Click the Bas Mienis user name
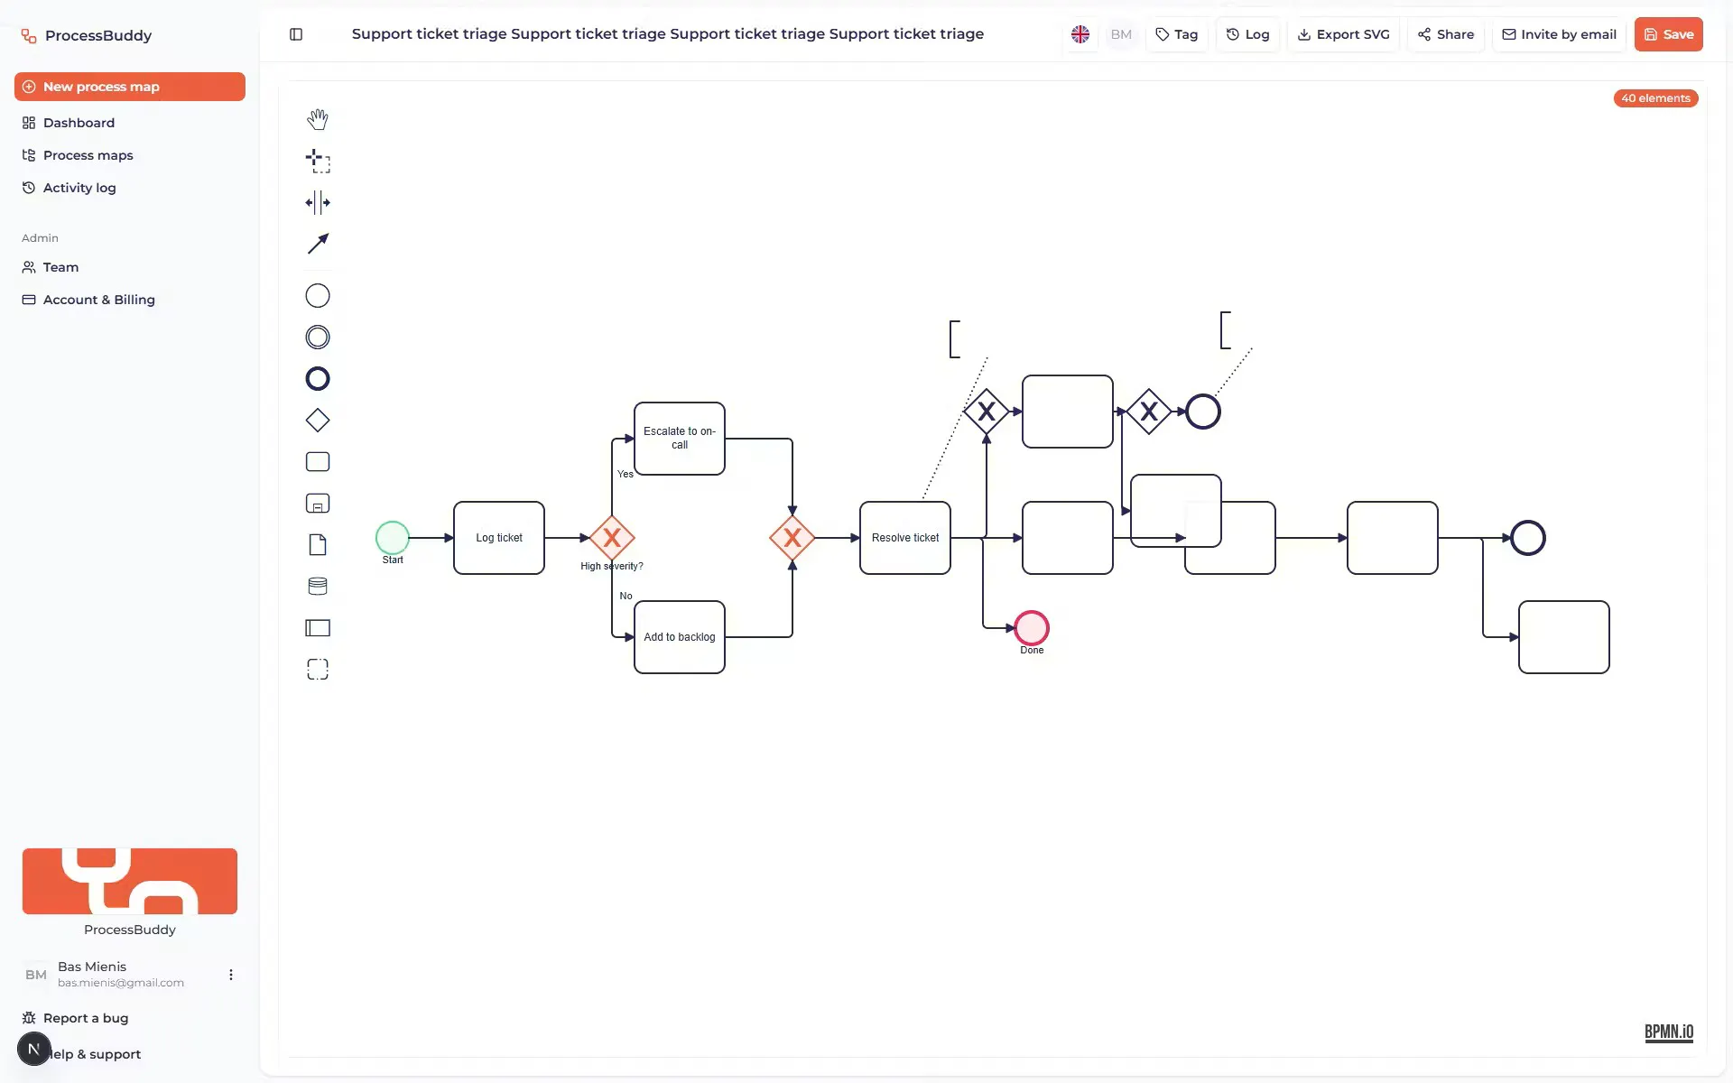 coord(92,967)
